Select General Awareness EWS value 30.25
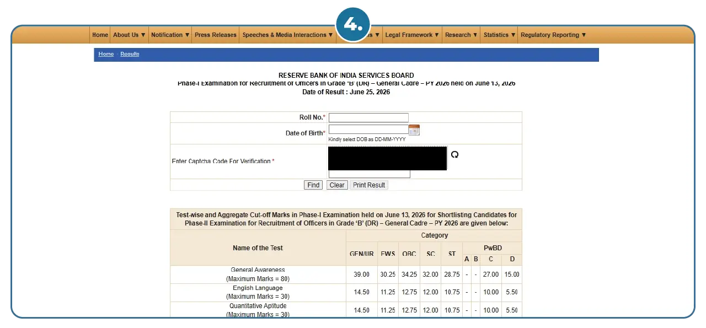Screen dimensions: 706x328 click(x=388, y=275)
